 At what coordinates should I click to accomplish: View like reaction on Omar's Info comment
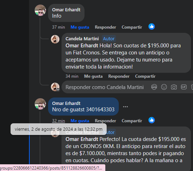click(152, 26)
